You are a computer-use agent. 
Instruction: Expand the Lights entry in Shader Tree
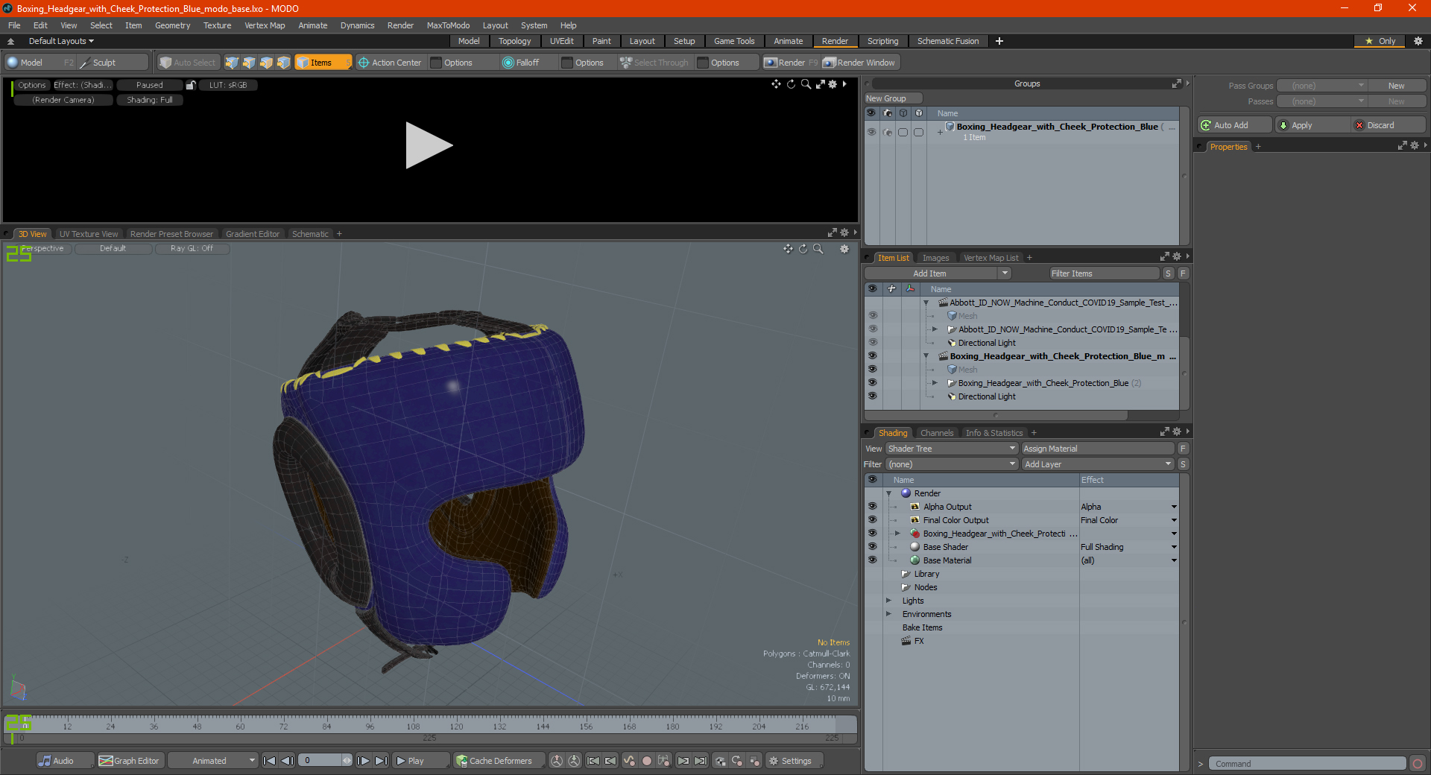[x=888, y=601]
